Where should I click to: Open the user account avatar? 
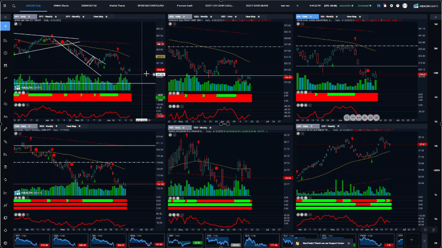coord(405,6)
